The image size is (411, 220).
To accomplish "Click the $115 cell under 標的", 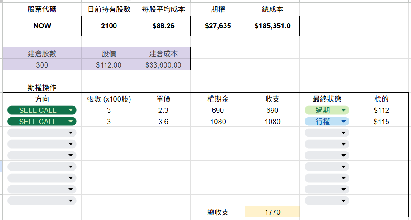I will 381,122.
